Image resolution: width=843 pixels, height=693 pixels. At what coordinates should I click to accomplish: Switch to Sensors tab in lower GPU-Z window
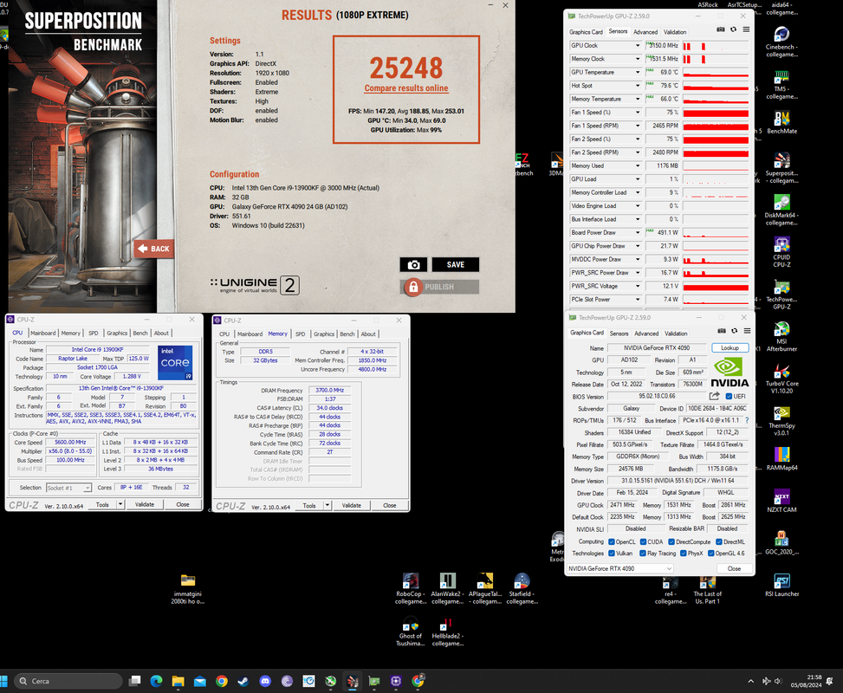click(x=619, y=334)
